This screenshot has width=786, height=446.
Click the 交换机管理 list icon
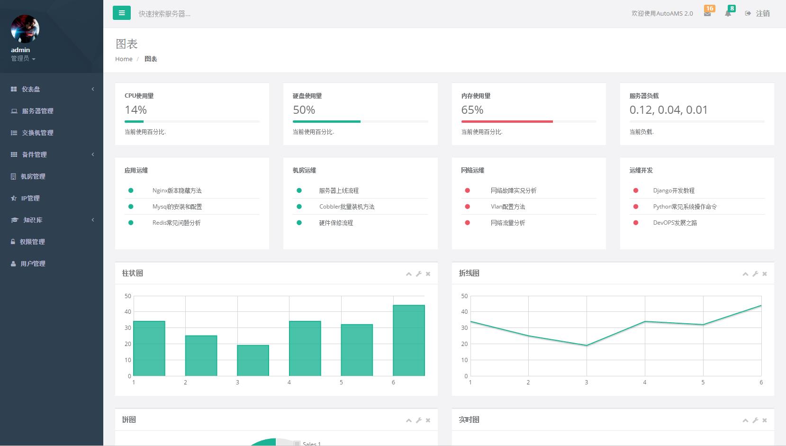tap(14, 133)
